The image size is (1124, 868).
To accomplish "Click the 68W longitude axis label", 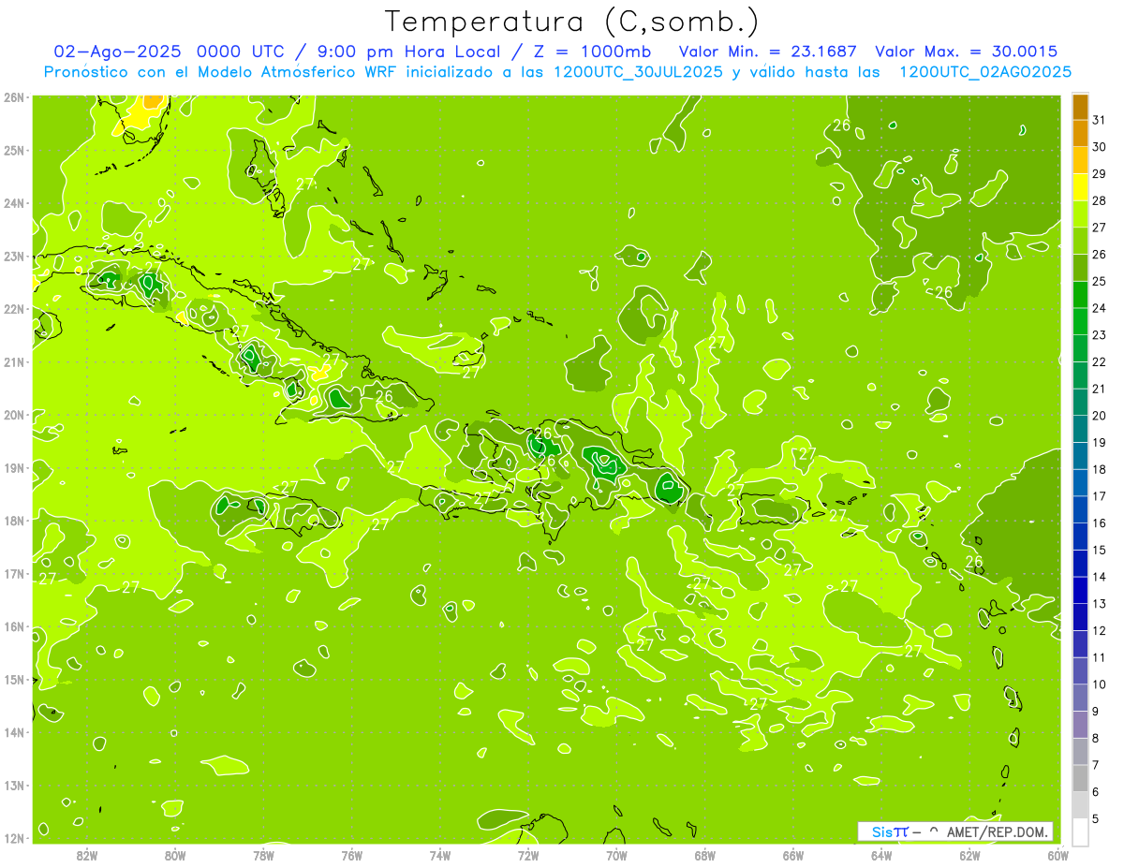I will (705, 855).
